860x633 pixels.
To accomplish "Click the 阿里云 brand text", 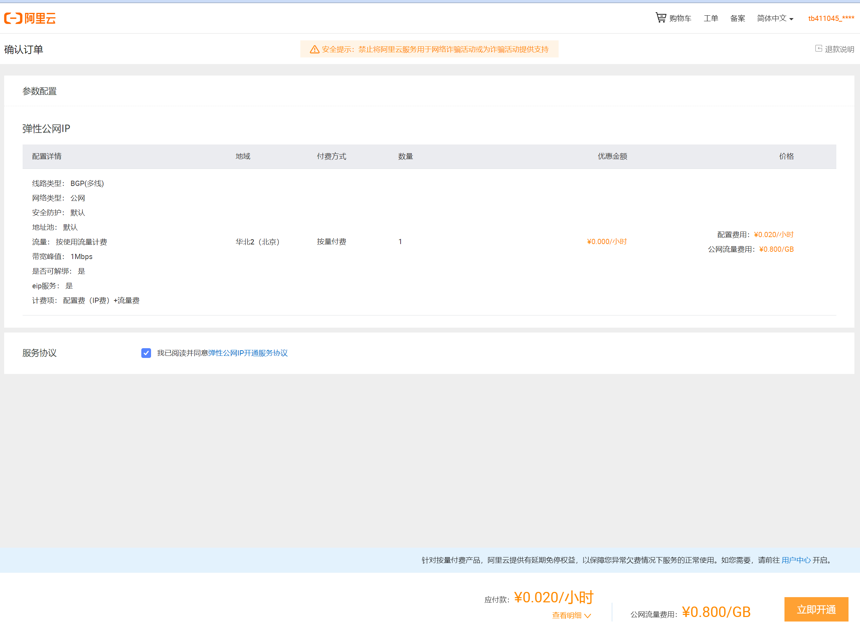I will pos(40,18).
